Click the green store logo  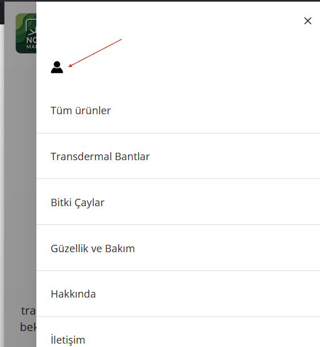point(26,33)
